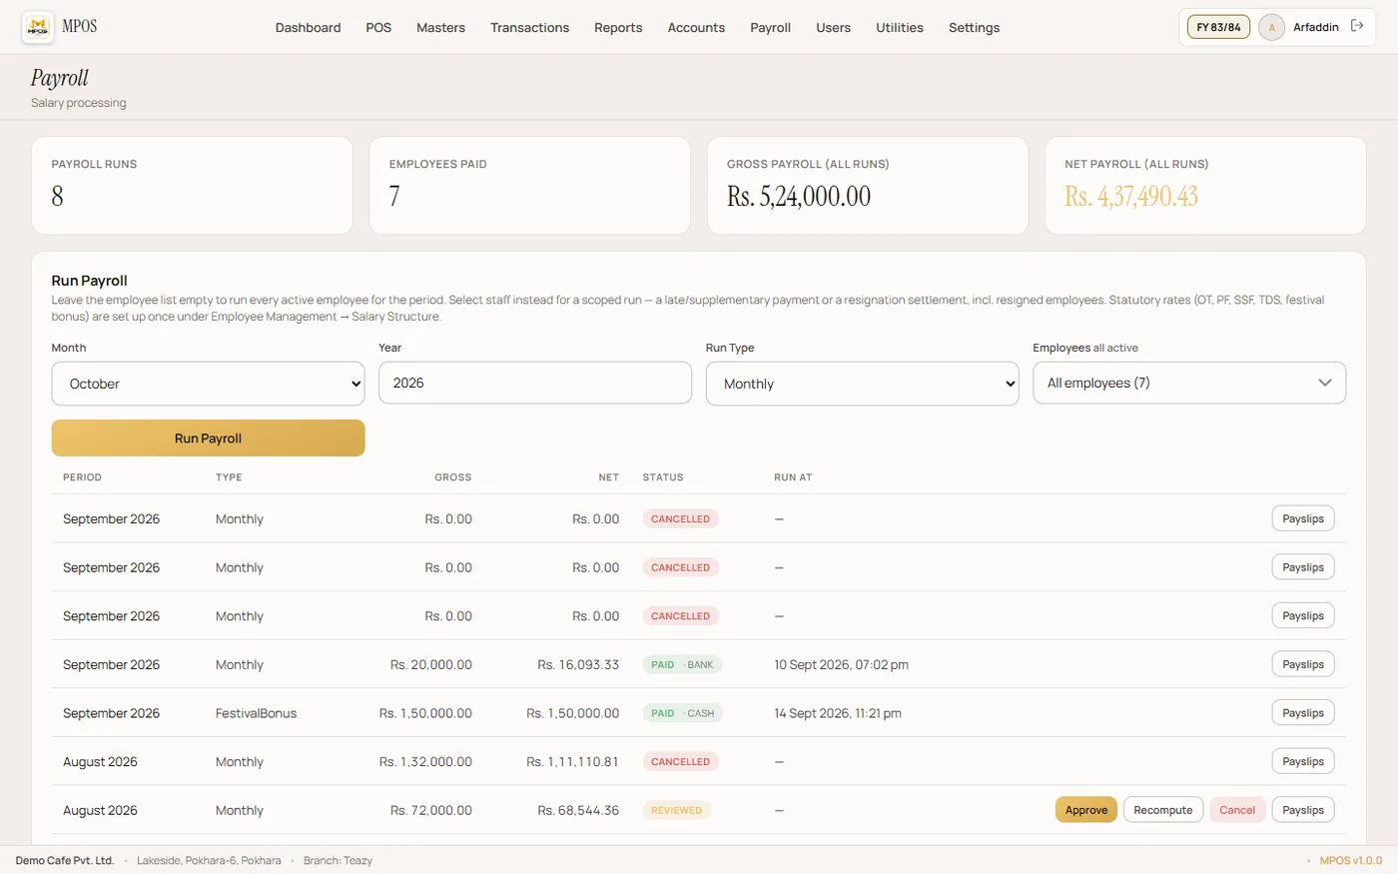Viewport: 1398px width, 874px height.
Task: Open the Accounts menu
Action: click(x=696, y=28)
